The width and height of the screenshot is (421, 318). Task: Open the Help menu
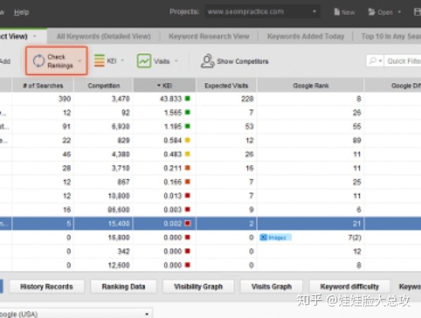click(x=22, y=12)
